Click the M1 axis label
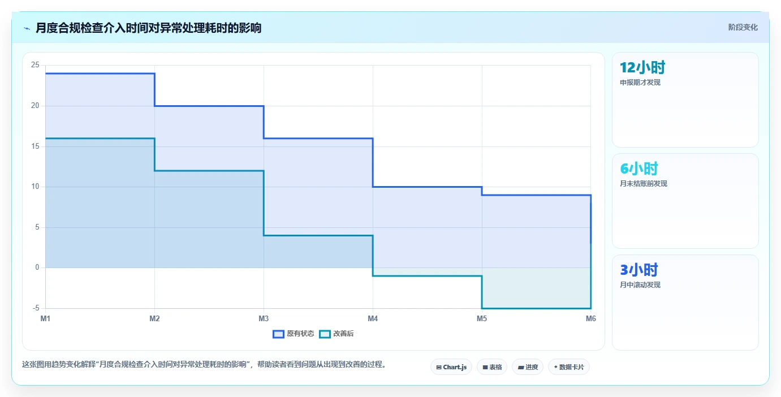The height and width of the screenshot is (397, 781). pyautogui.click(x=45, y=319)
